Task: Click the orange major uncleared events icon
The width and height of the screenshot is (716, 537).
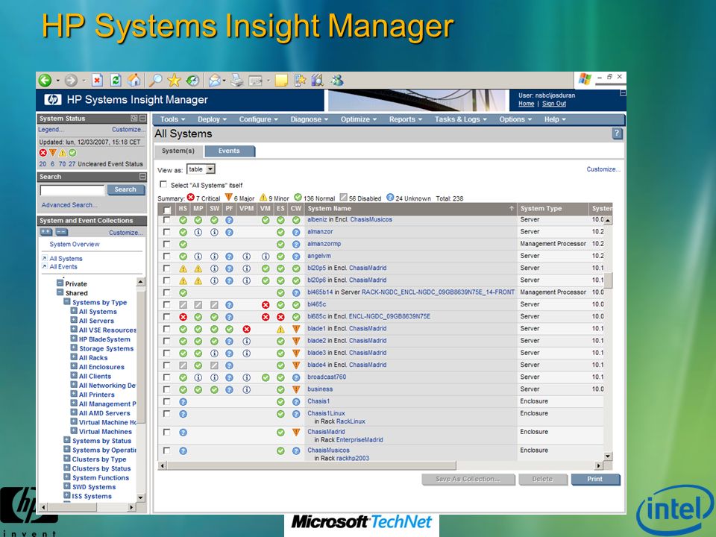Action: pos(53,153)
